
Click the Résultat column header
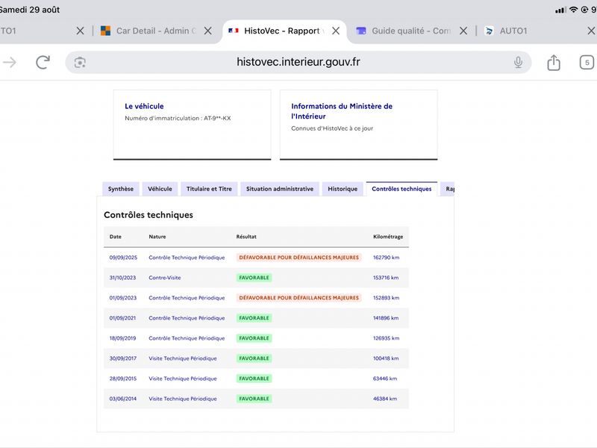246,237
